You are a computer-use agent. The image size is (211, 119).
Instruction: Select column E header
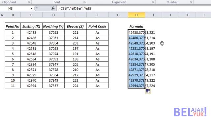75,15
